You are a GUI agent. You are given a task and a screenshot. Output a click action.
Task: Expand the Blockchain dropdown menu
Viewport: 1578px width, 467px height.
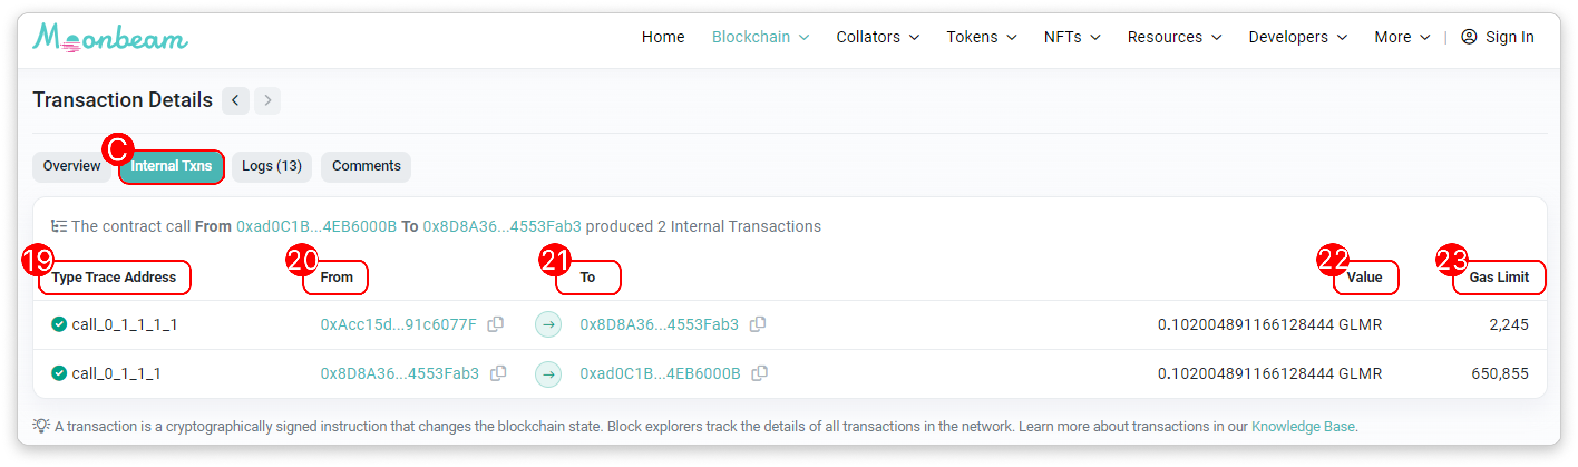760,37
